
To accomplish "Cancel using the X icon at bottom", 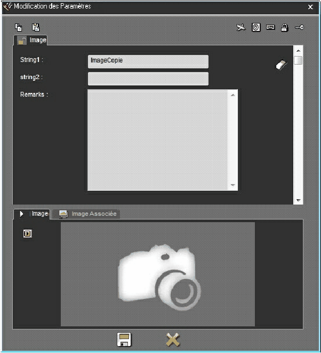I will (173, 340).
